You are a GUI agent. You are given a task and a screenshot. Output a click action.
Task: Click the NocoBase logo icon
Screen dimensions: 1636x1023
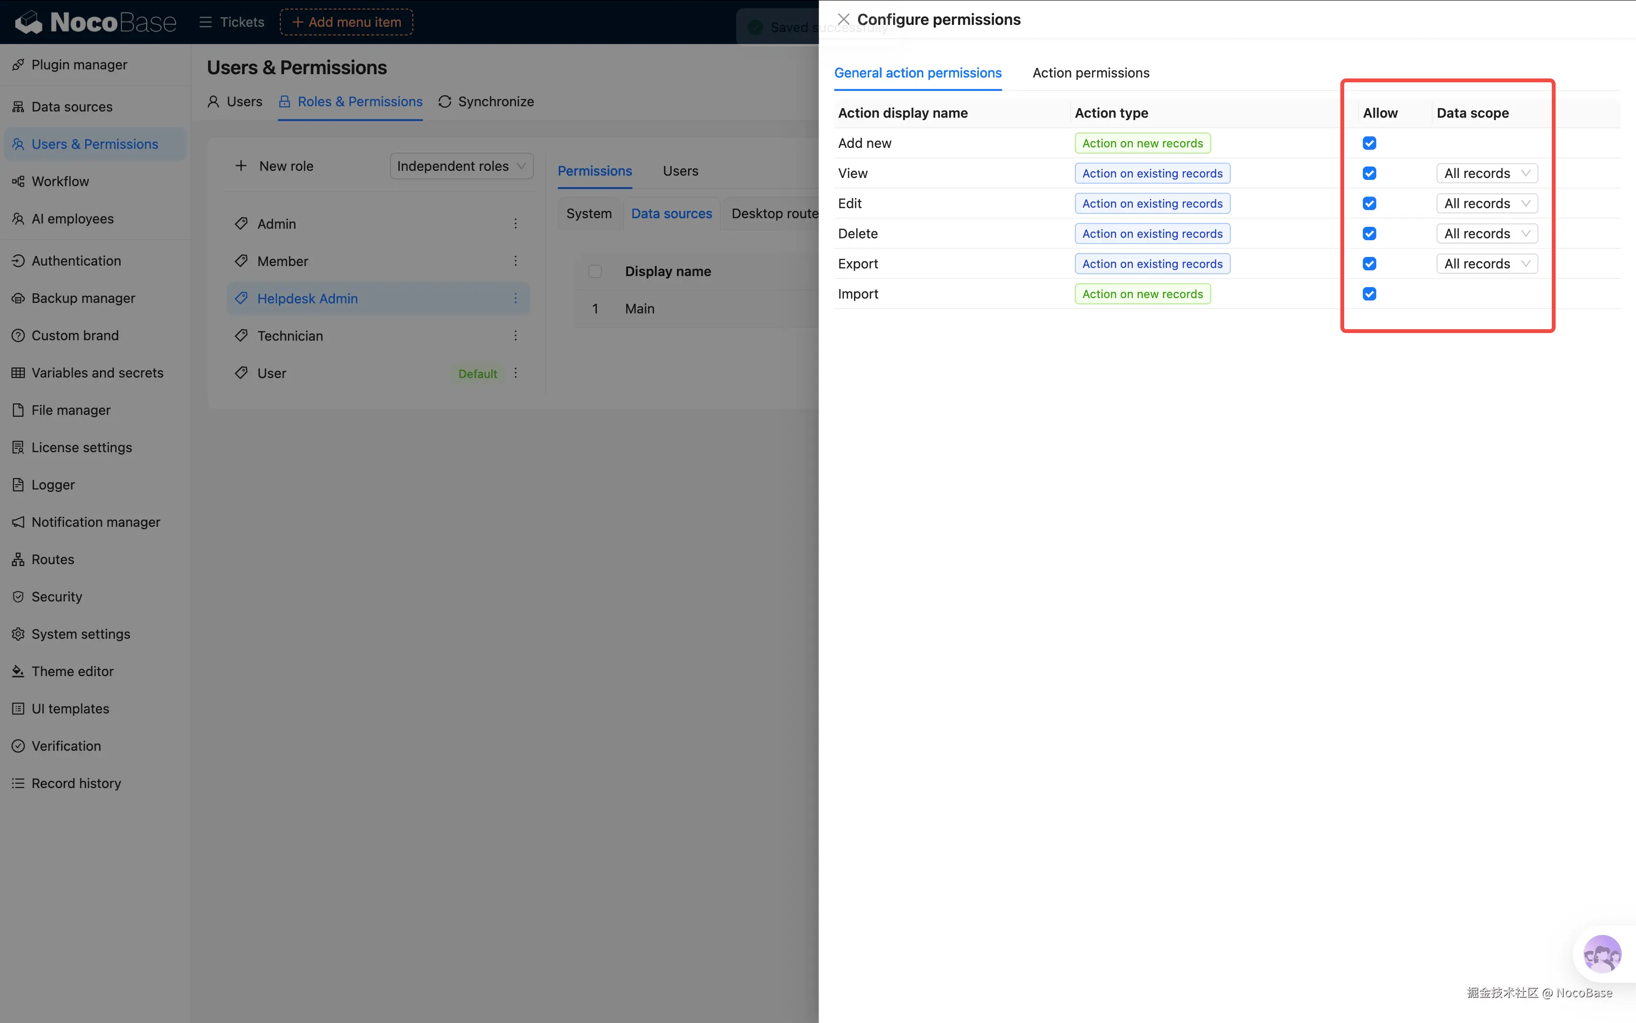[28, 22]
